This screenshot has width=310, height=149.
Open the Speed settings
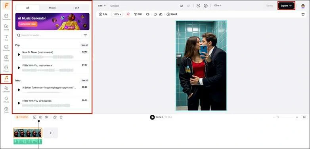click(x=172, y=14)
